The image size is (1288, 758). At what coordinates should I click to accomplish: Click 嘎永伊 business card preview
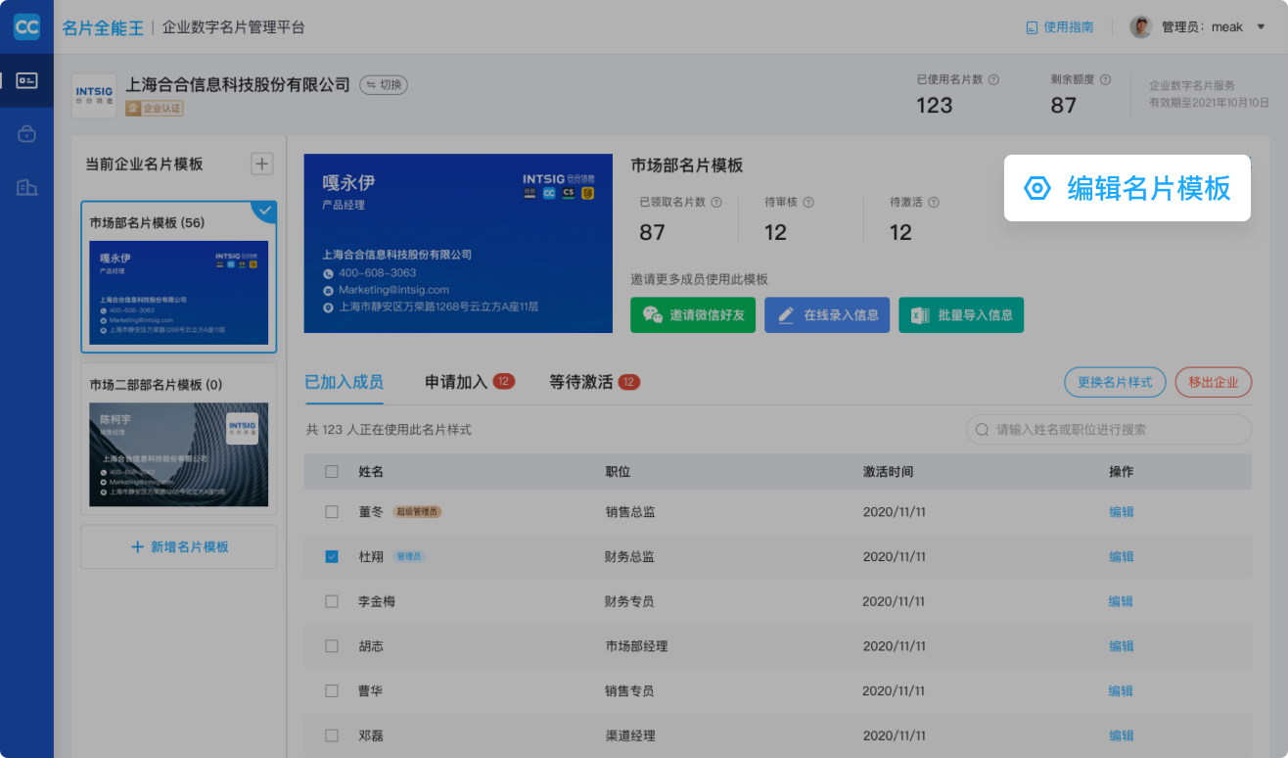click(458, 243)
